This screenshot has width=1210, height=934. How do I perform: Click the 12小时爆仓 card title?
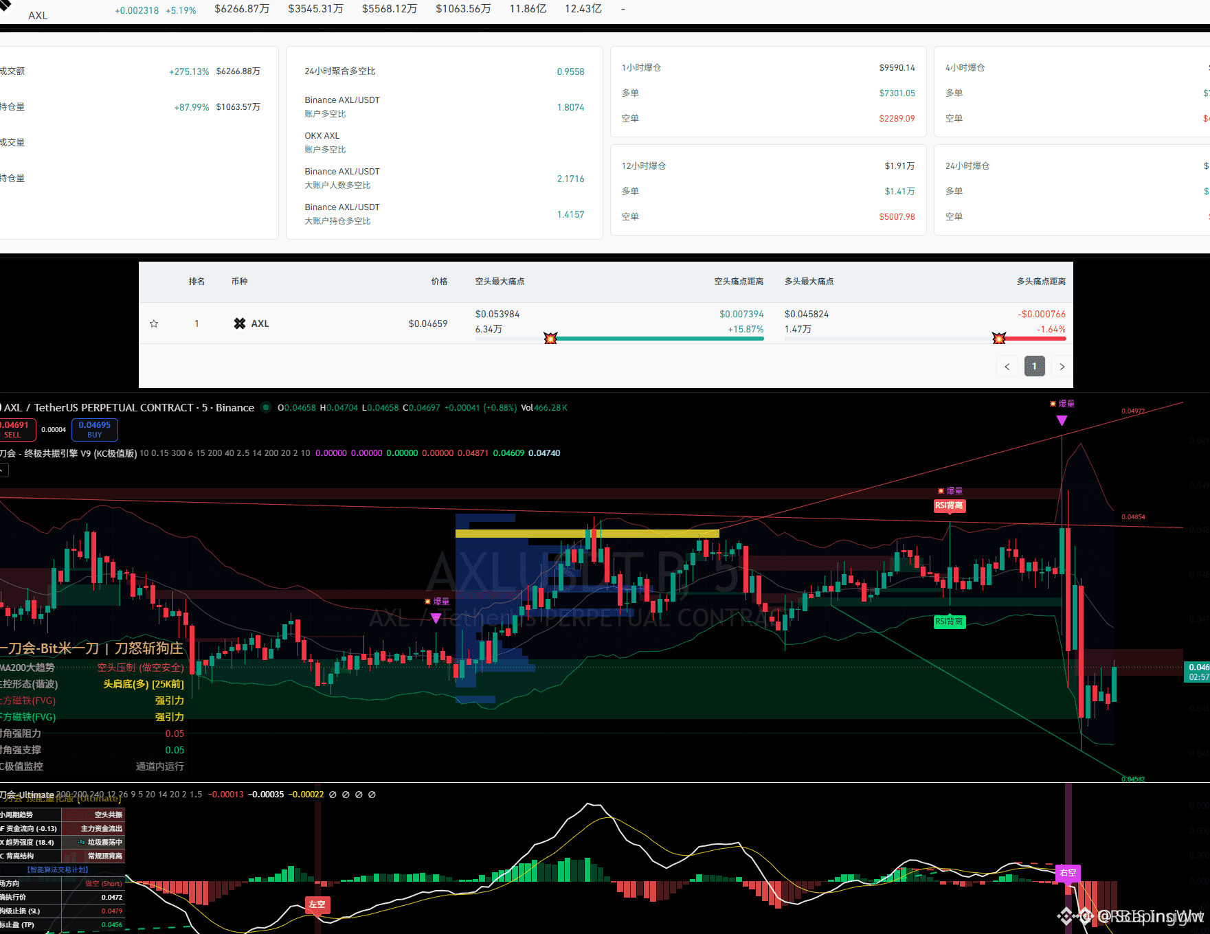pyautogui.click(x=644, y=166)
